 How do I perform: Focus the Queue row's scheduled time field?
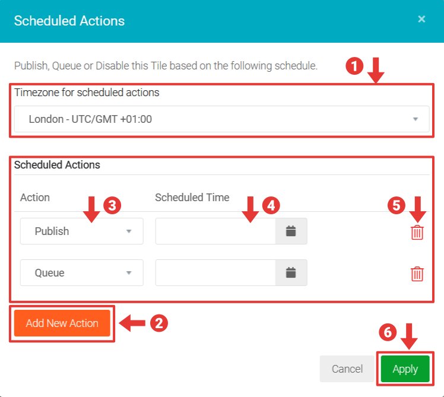tap(215, 273)
